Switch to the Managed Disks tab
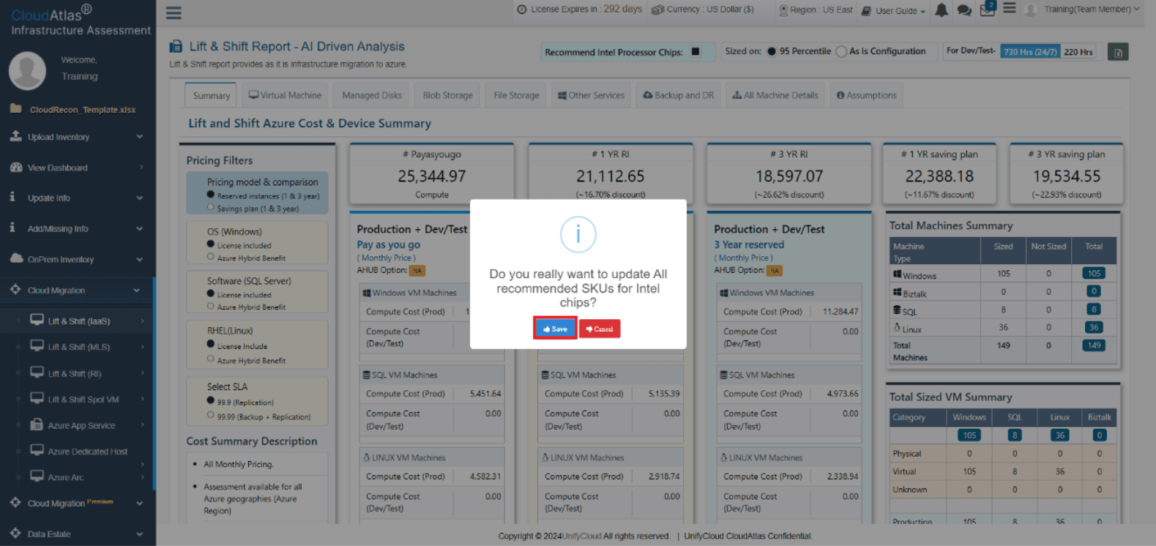1156x546 pixels. (372, 95)
